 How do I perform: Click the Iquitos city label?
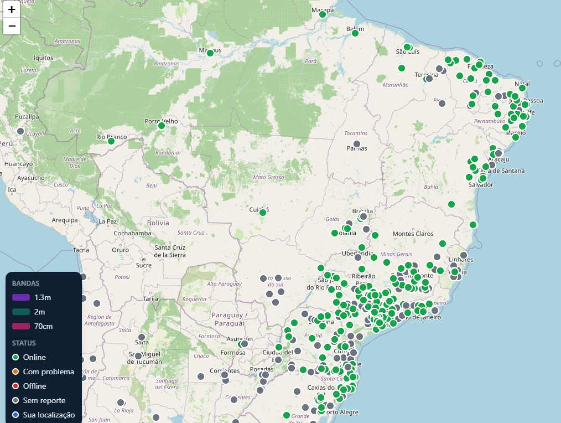pyautogui.click(x=43, y=58)
